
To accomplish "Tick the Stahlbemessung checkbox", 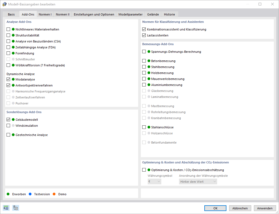I will click(x=144, y=67).
